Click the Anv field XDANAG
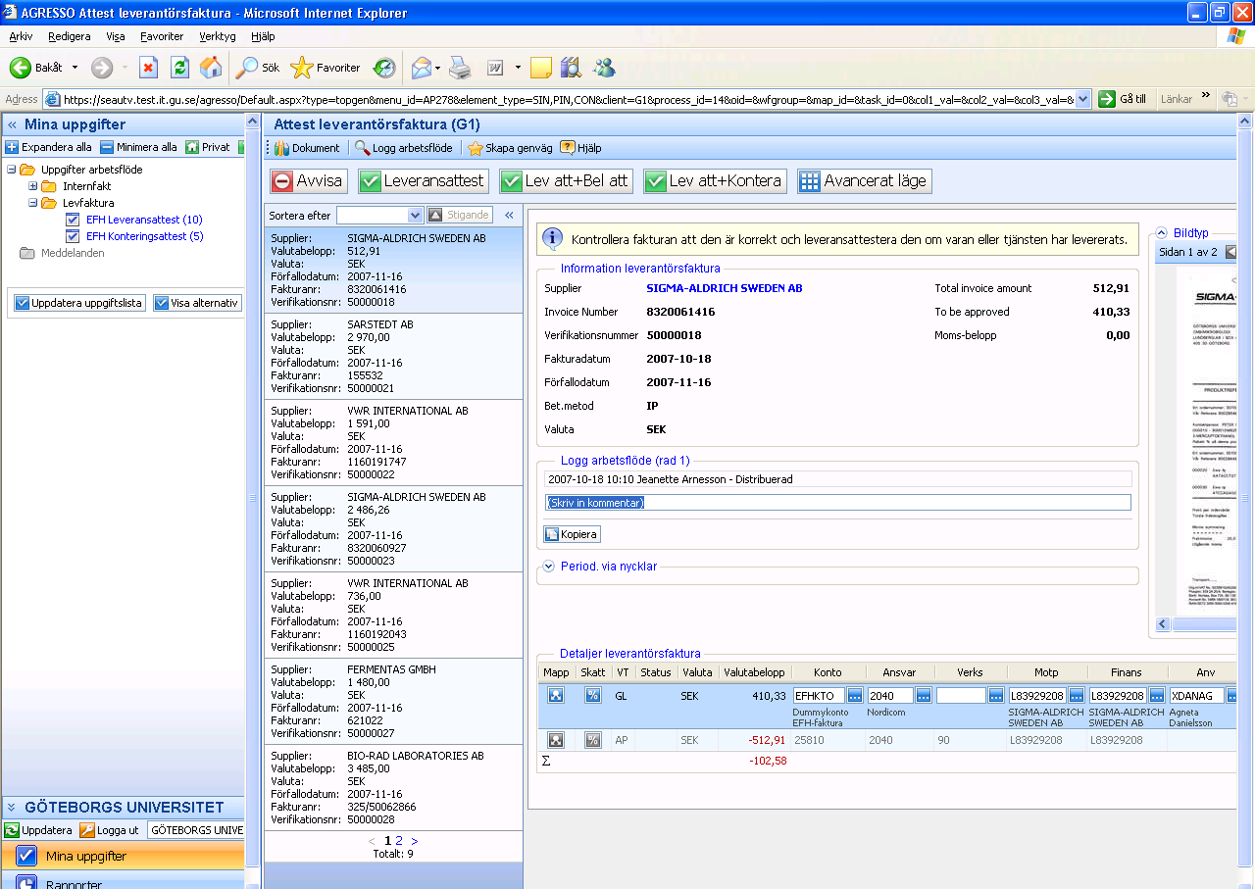 [x=1196, y=695]
